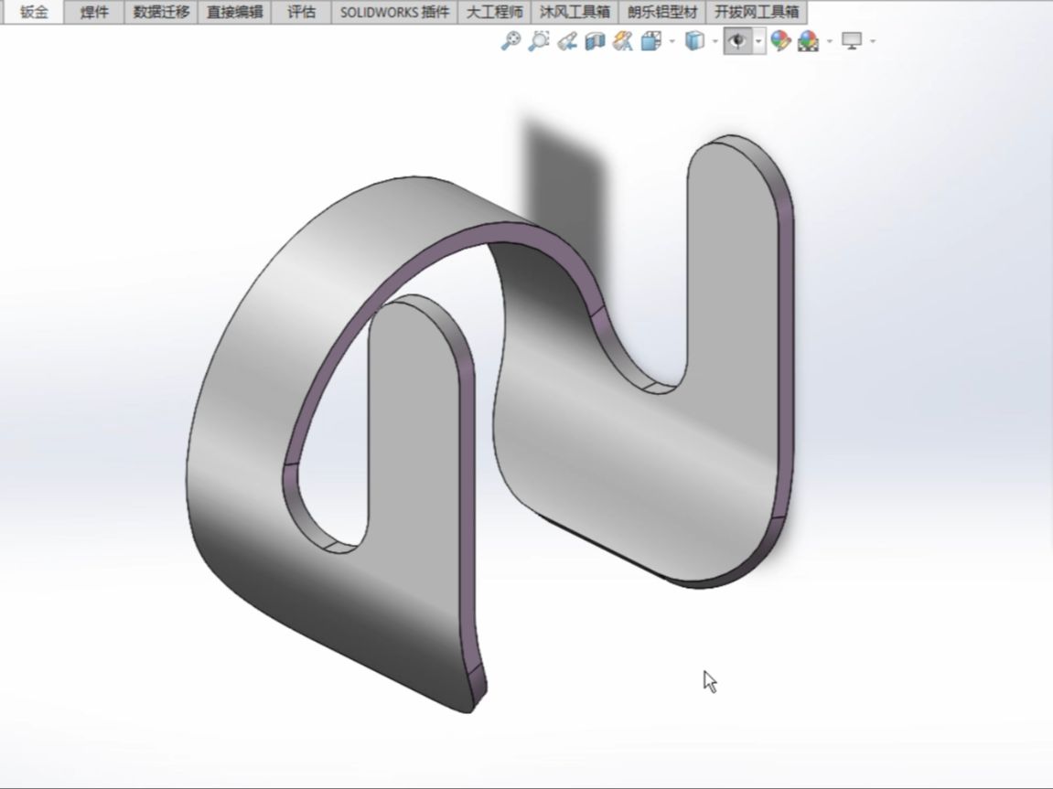
Task: Toggle the Hide/Show Items eye button
Action: click(737, 41)
